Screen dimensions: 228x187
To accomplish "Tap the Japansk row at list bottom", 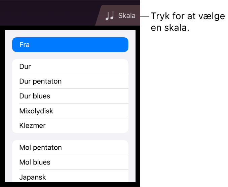I will point(70,177).
